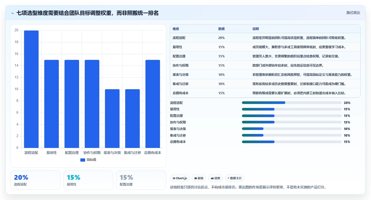Click the 集成与迁移 cell in the table
Screen dimensions: 371x200
[180, 84]
